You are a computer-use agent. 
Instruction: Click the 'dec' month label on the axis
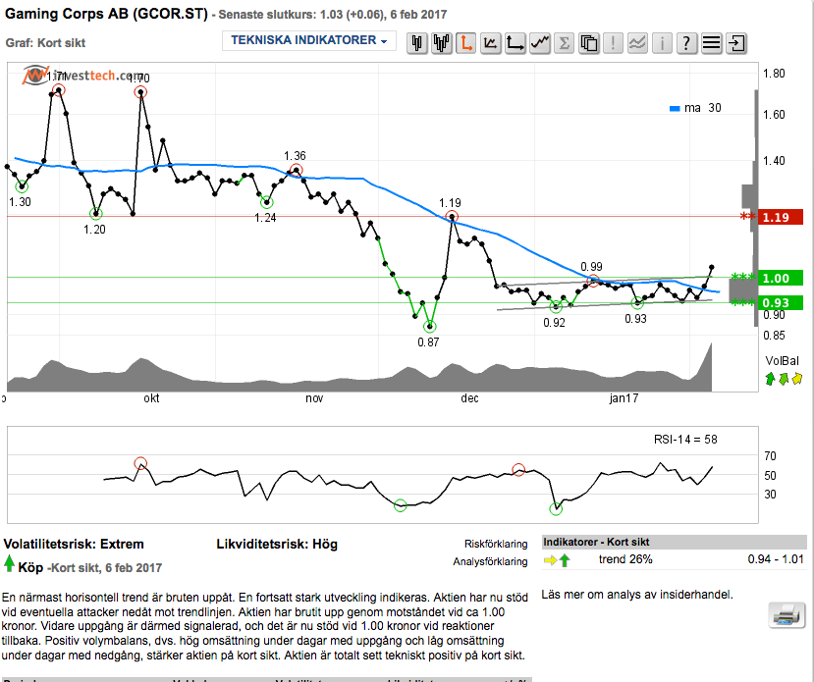point(469,398)
